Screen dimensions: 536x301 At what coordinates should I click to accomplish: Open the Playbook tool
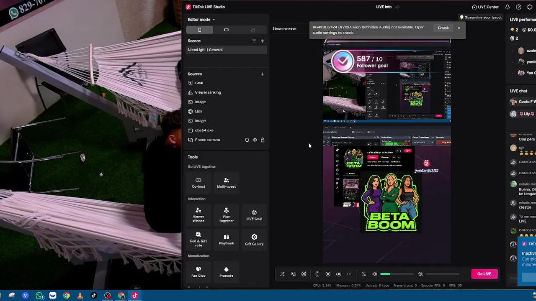[226, 240]
